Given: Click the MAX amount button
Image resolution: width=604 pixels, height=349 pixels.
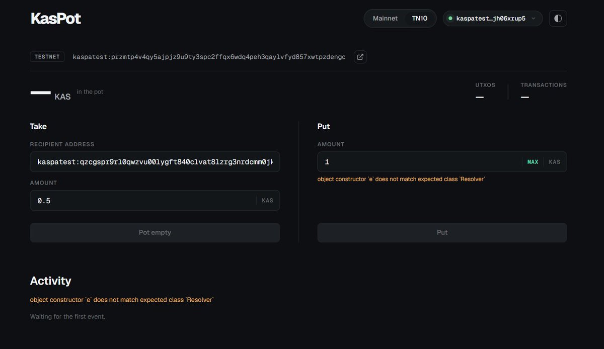Looking at the screenshot, I should tap(533, 162).
